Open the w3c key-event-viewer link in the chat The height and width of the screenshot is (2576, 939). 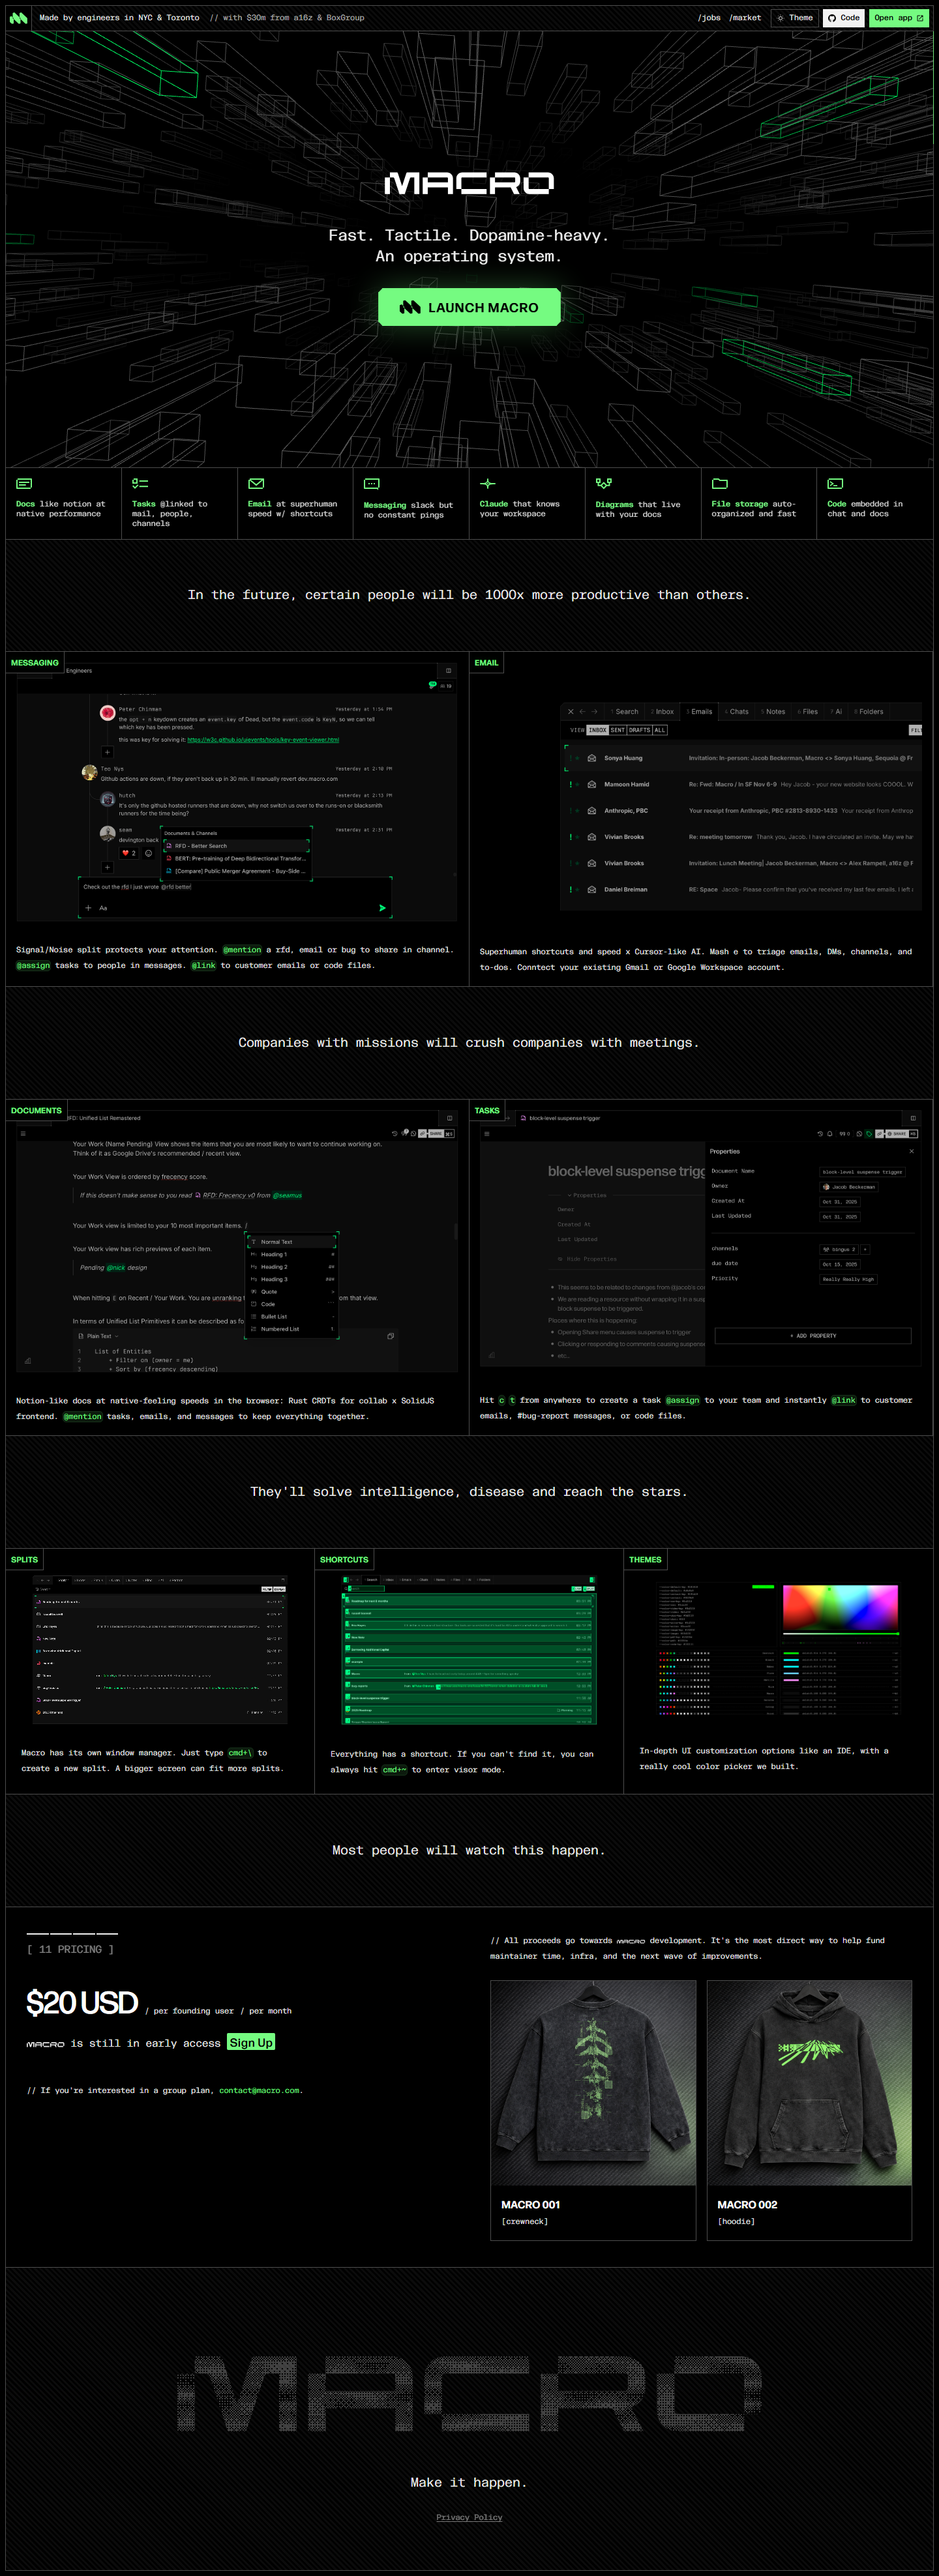click(263, 740)
